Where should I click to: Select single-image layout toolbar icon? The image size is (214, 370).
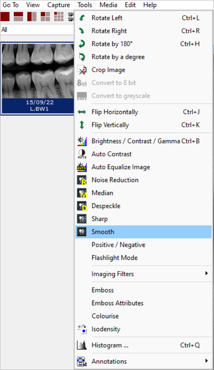point(5,17)
